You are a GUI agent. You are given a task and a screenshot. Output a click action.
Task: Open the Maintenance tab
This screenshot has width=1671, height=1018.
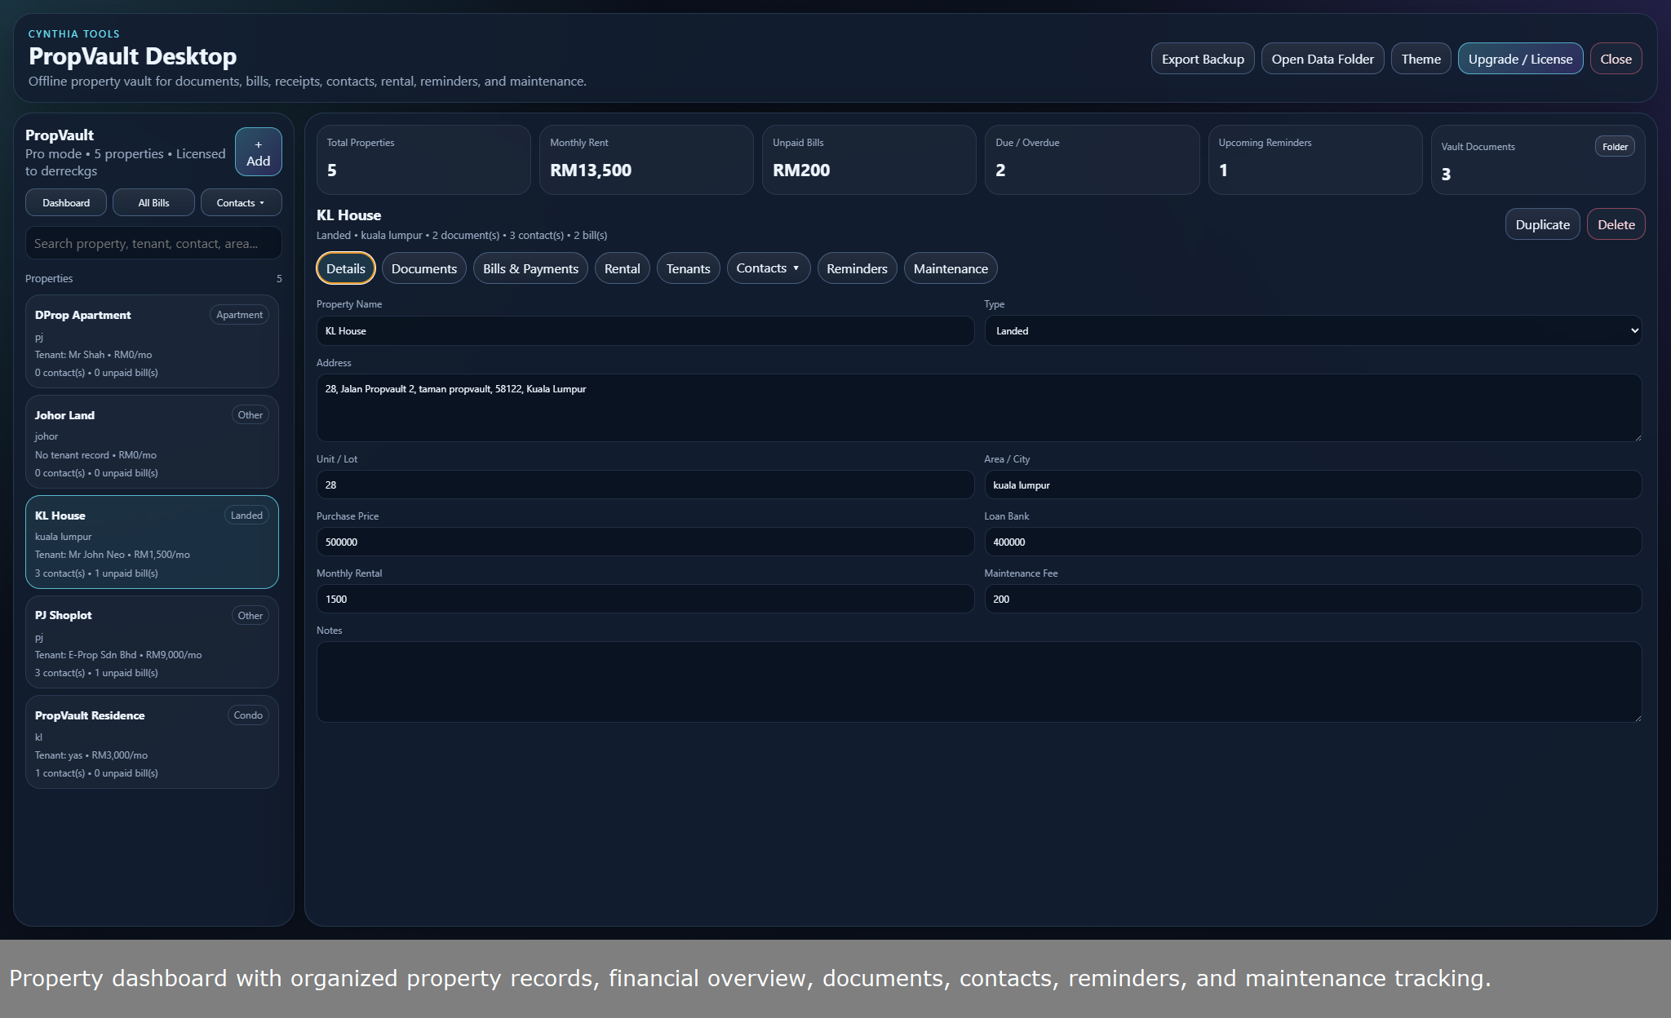coord(951,268)
